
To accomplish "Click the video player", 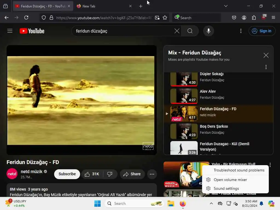I will 81,100.
